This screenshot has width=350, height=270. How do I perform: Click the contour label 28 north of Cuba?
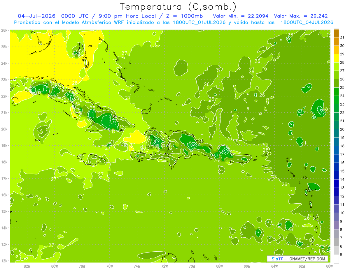tap(75, 83)
